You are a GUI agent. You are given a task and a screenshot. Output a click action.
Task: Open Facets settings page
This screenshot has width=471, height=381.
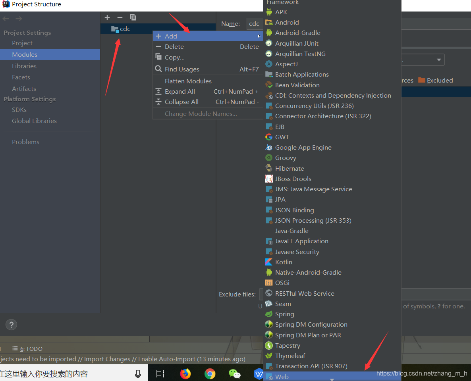click(x=50, y=77)
